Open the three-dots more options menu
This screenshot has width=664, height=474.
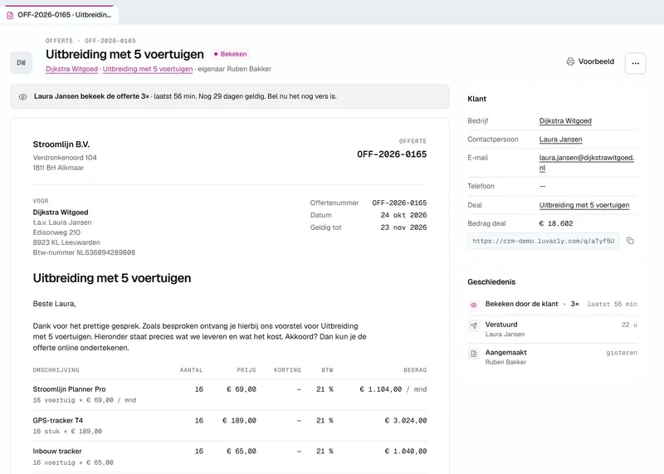pos(635,63)
